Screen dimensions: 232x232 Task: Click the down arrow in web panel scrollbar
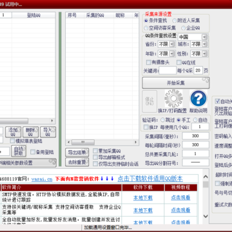coord(206,216)
